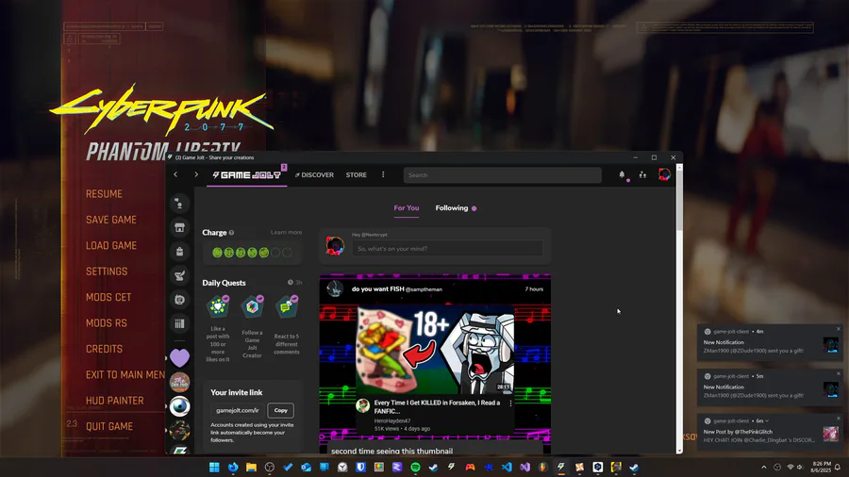Expand the ThePinkGlitch notification chevron
849x477 pixels.
click(x=767, y=420)
